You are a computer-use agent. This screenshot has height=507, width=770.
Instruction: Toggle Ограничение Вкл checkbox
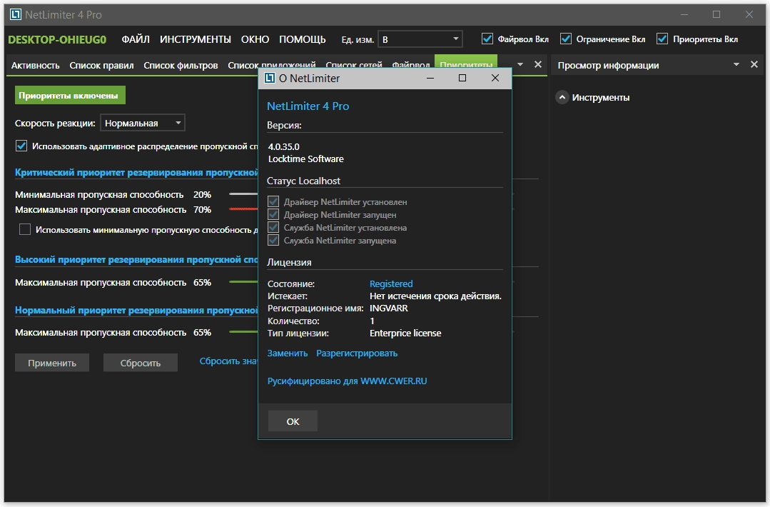[566, 39]
